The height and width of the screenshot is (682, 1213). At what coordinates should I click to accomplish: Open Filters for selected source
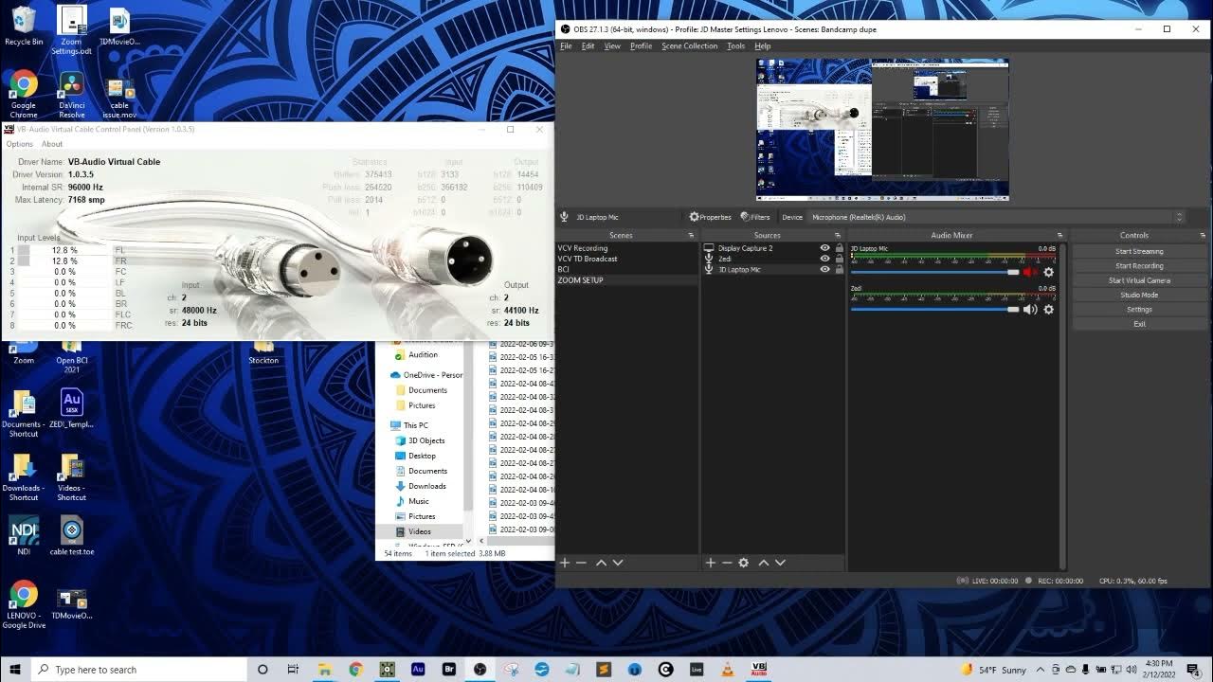[755, 217]
